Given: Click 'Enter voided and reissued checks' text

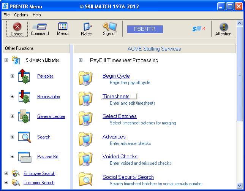Looking at the screenshot, I should 140,163.
